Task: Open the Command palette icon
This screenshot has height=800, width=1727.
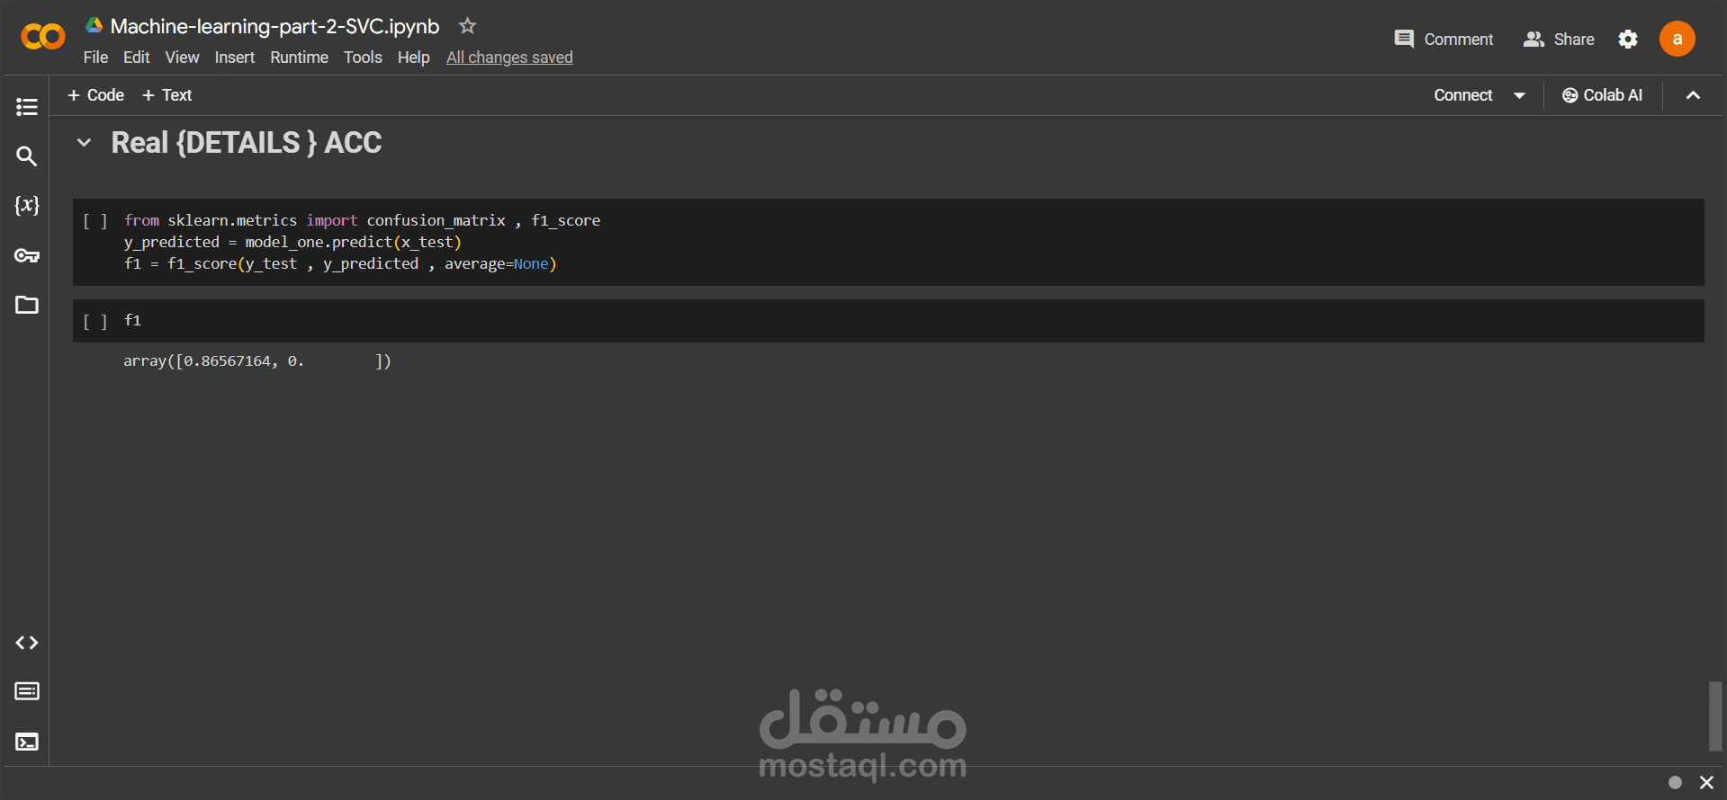Action: pos(27,691)
